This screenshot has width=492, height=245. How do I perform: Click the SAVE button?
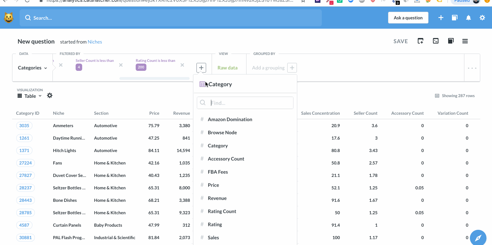401,41
